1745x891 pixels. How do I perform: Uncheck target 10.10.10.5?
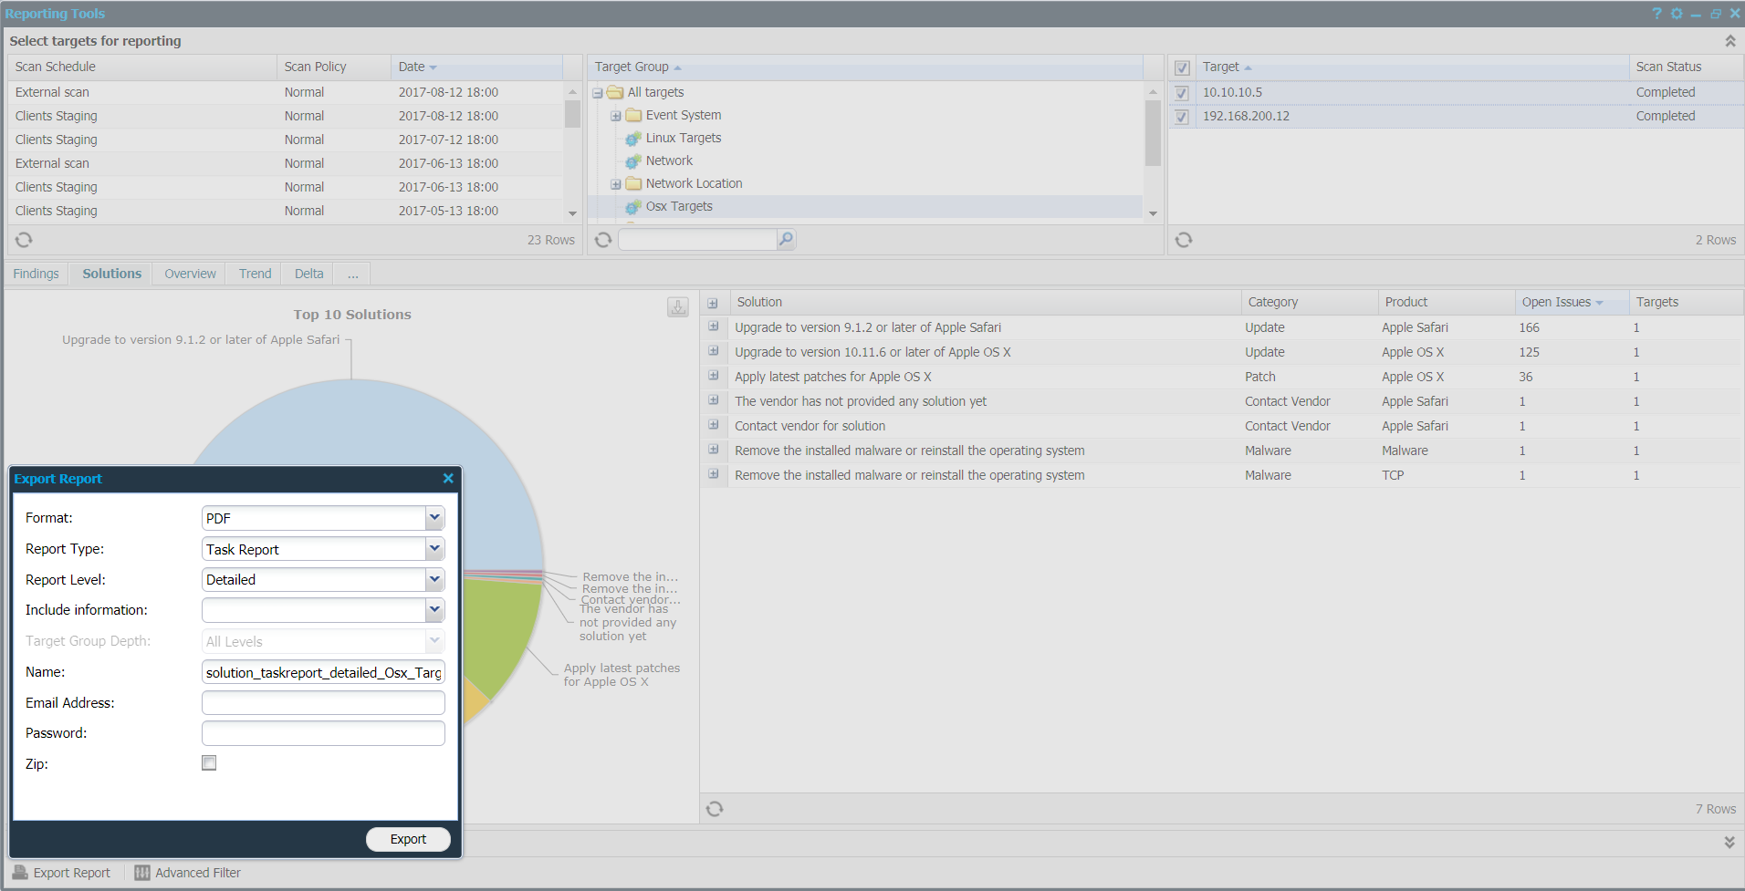pyautogui.click(x=1182, y=93)
